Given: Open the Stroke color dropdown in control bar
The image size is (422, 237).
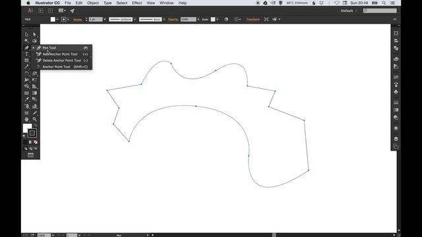Looking at the screenshot, I should click(x=68, y=19).
